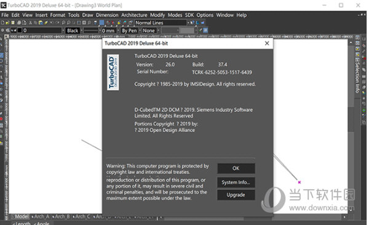The width and height of the screenshot is (369, 225).
Task: Click the TurboCAD logo in About dialog
Action: [113, 72]
